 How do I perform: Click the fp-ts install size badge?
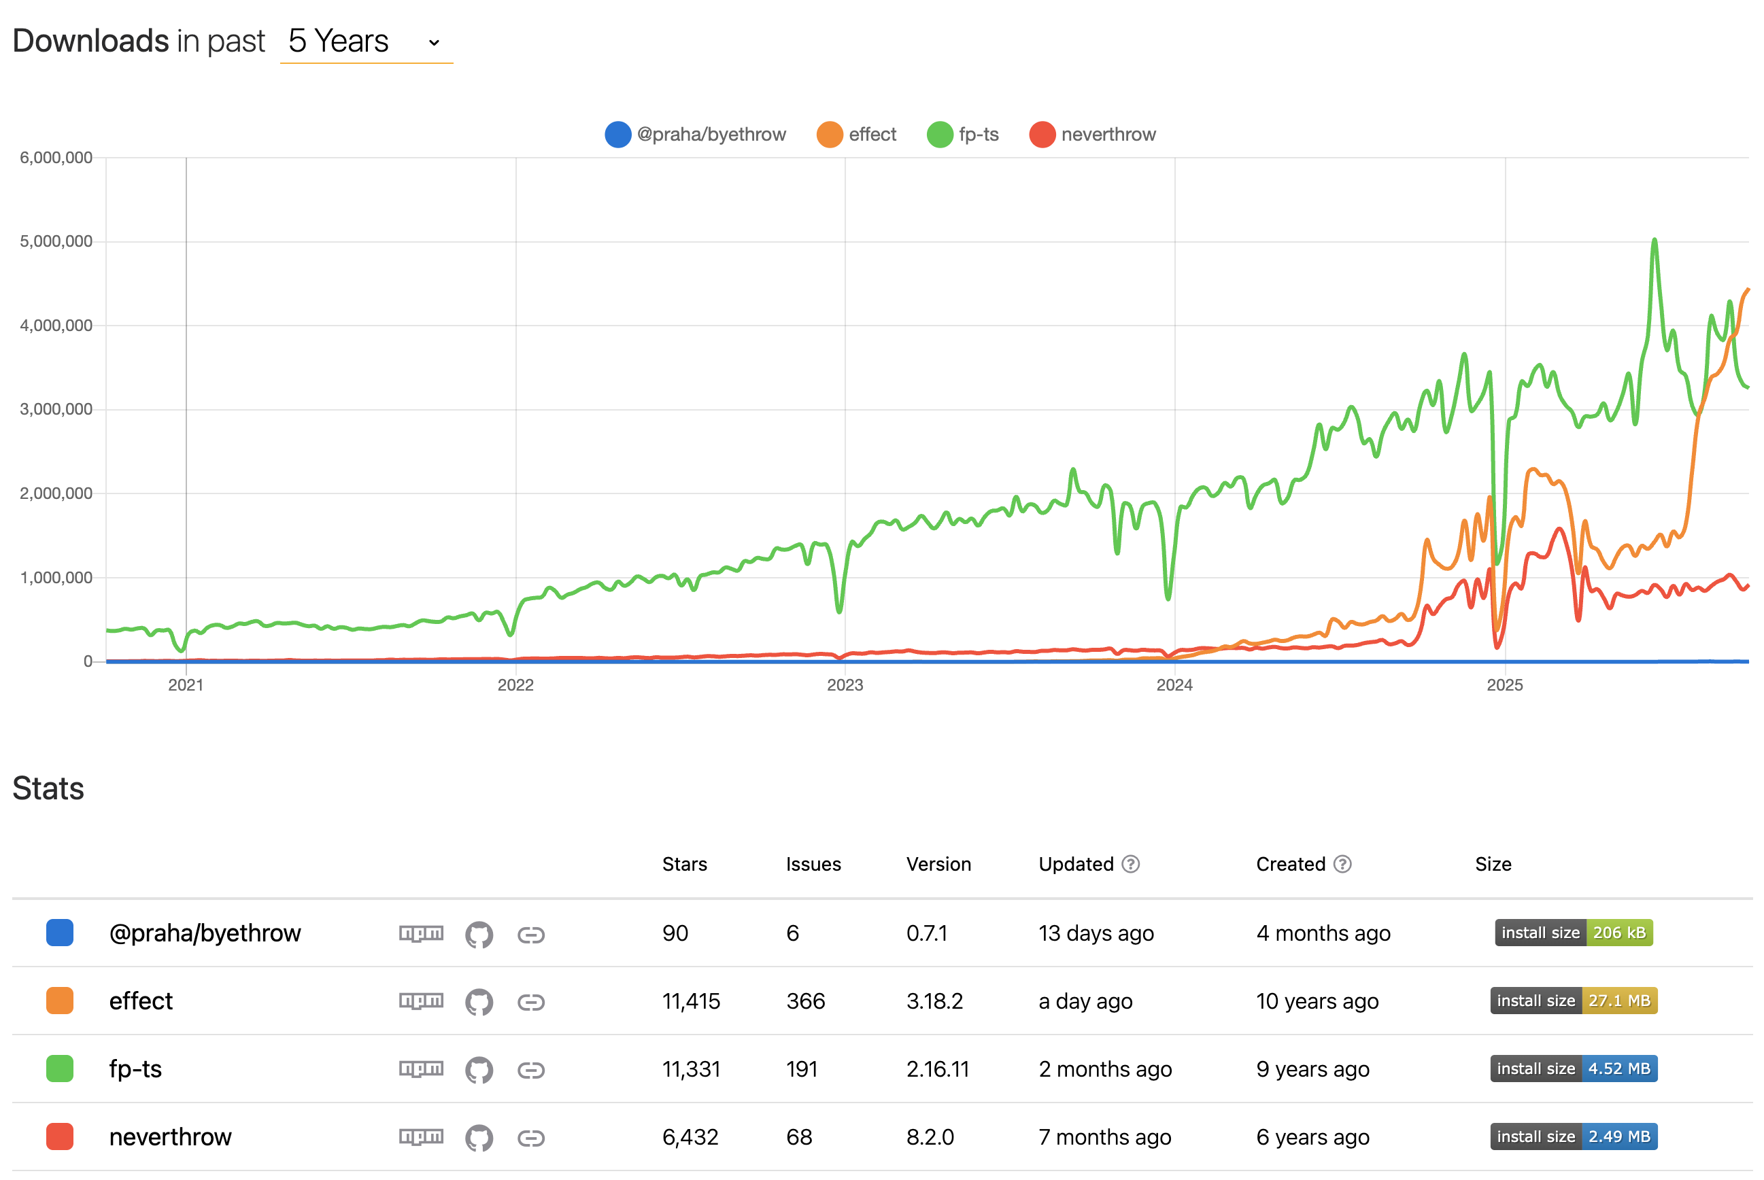1574,1069
